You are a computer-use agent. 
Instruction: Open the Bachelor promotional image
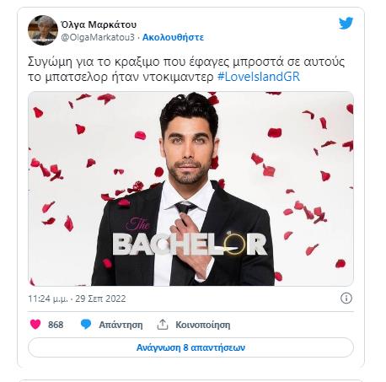tap(190, 189)
